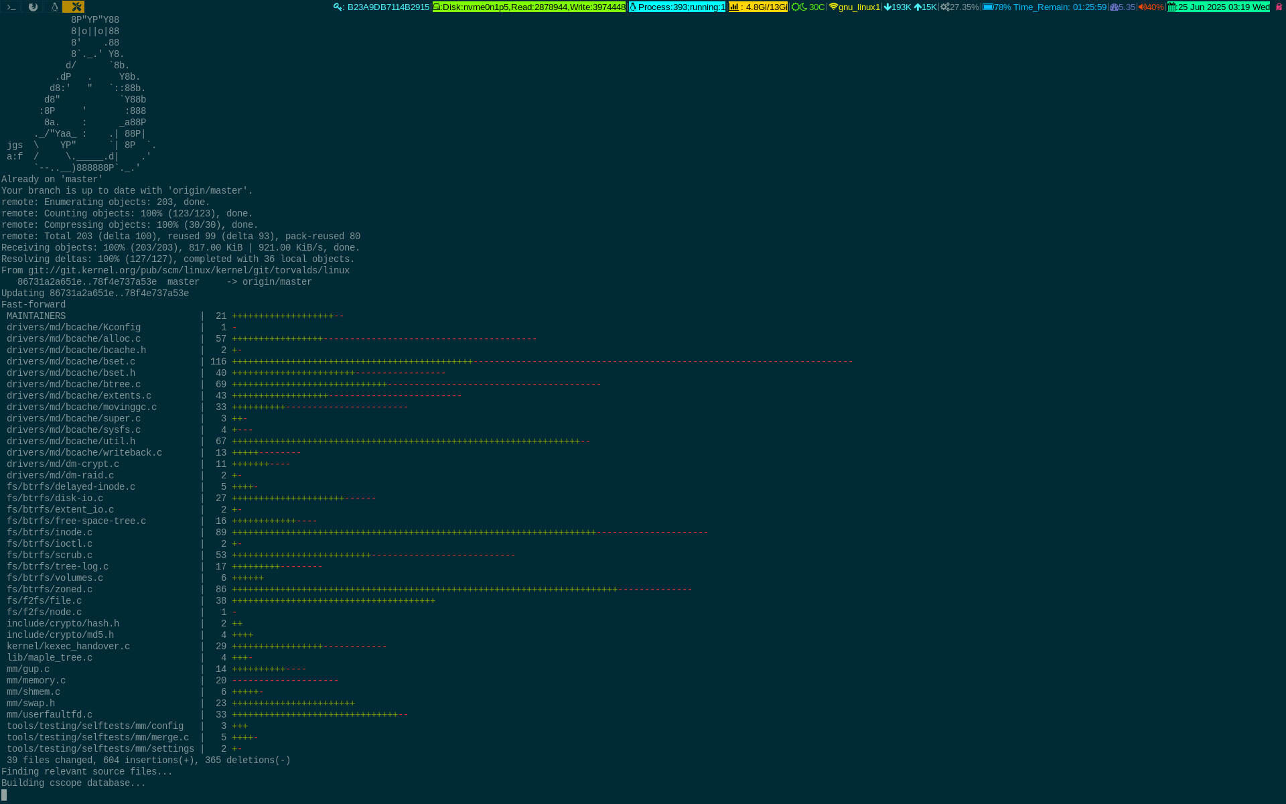
Task: Click the '39 files changed' summary line
Action: tap(149, 760)
